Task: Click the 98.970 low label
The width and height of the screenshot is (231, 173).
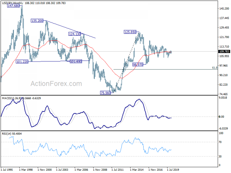Action: tap(138, 65)
